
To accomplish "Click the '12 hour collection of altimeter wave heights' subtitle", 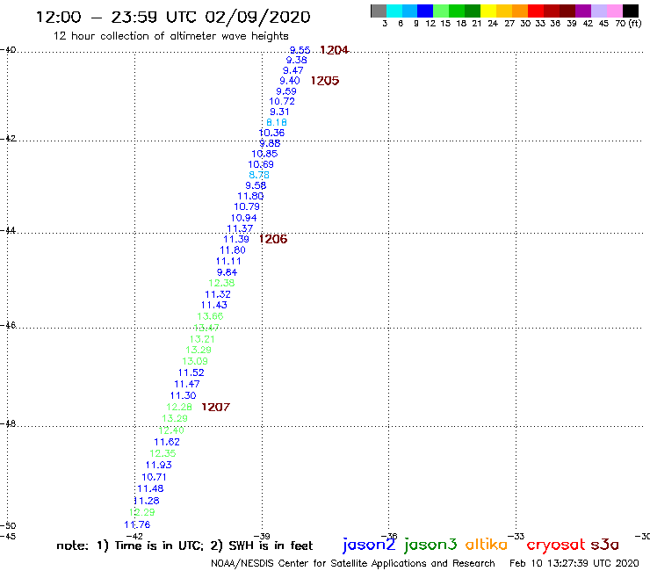I will 170,36.
